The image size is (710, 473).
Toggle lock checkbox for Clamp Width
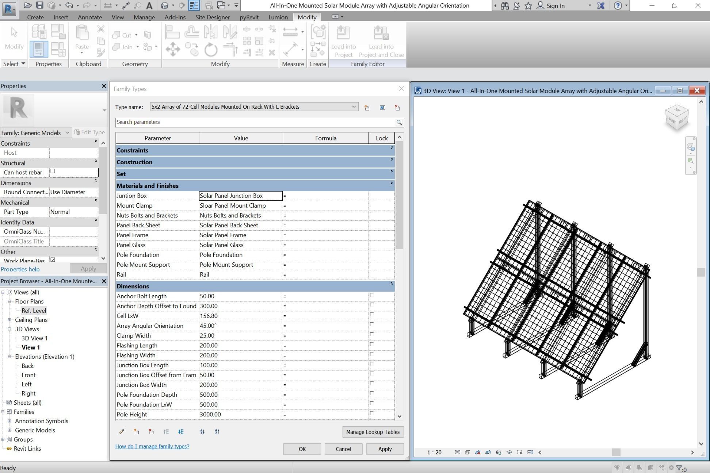coord(371,334)
